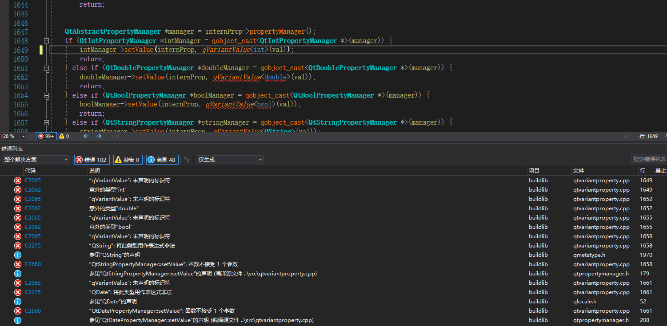Screen dimensions: 667x326
Task: Open C2275 link for "QDate" 表达式非法 row
Action: pos(33,292)
